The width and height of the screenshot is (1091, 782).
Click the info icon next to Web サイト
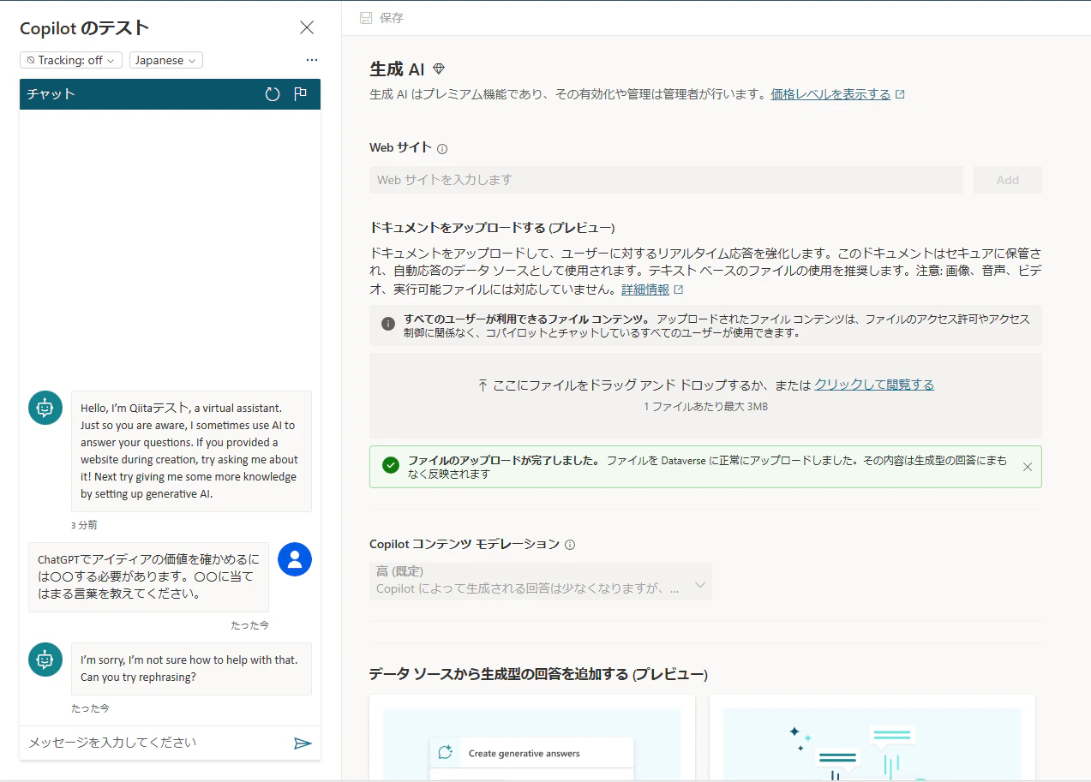click(x=442, y=149)
